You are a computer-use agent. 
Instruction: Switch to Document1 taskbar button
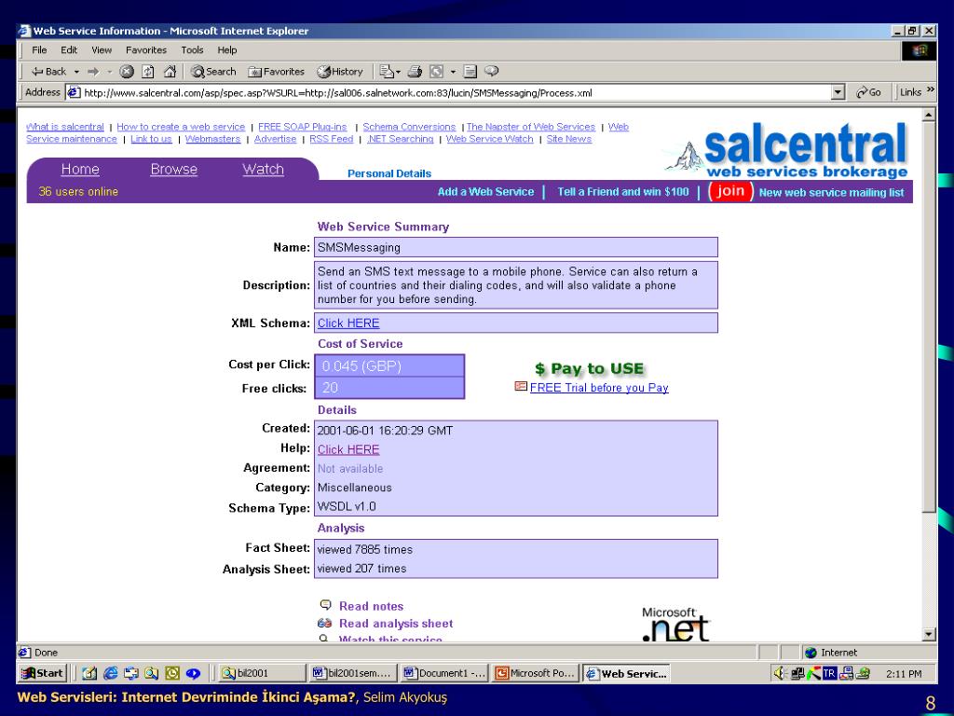pyautogui.click(x=444, y=673)
